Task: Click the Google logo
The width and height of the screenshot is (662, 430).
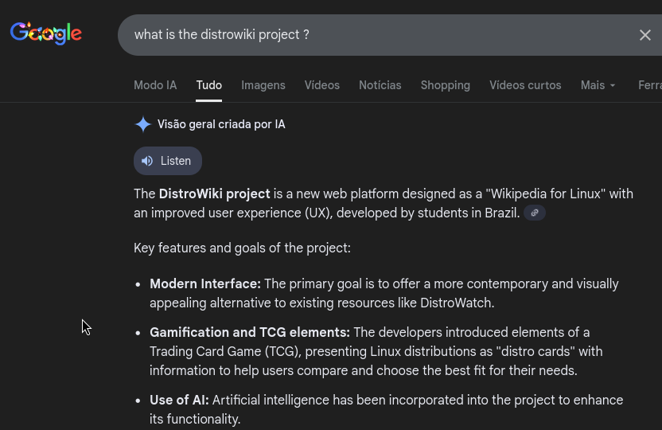Action: [46, 33]
